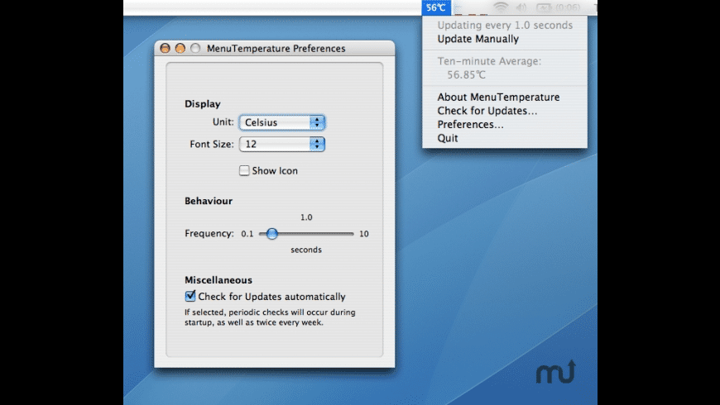This screenshot has height=405, width=720.
Task: Click the 'seconds' label under the slider
Action: [306, 250]
